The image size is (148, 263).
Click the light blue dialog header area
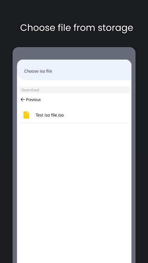pos(74,70)
